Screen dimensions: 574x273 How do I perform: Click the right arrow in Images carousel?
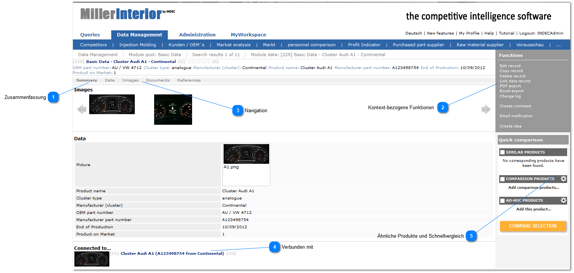pos(486,110)
